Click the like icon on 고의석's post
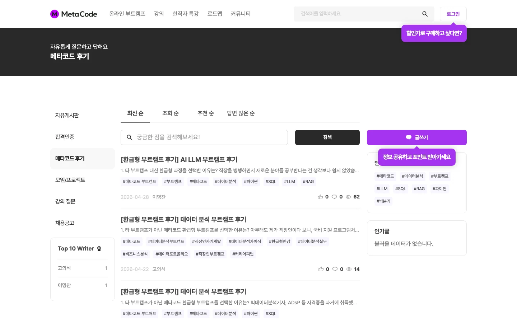The height and width of the screenshot is (323, 517). pos(321,269)
